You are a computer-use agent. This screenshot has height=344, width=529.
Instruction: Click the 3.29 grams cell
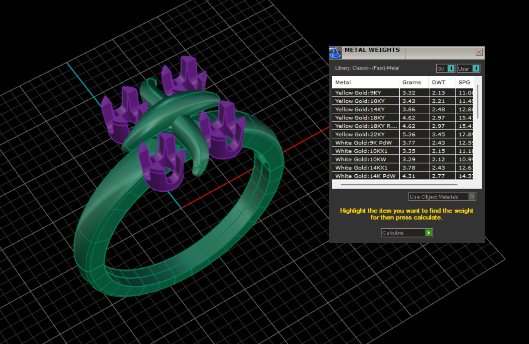pyautogui.click(x=414, y=159)
